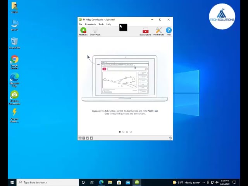Click 4K Video Downloader taskbar icon
248x186 pixels.
point(137,183)
